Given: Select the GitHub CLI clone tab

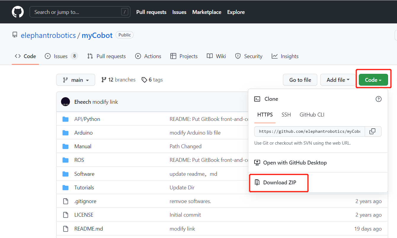Looking at the screenshot, I should click(312, 115).
